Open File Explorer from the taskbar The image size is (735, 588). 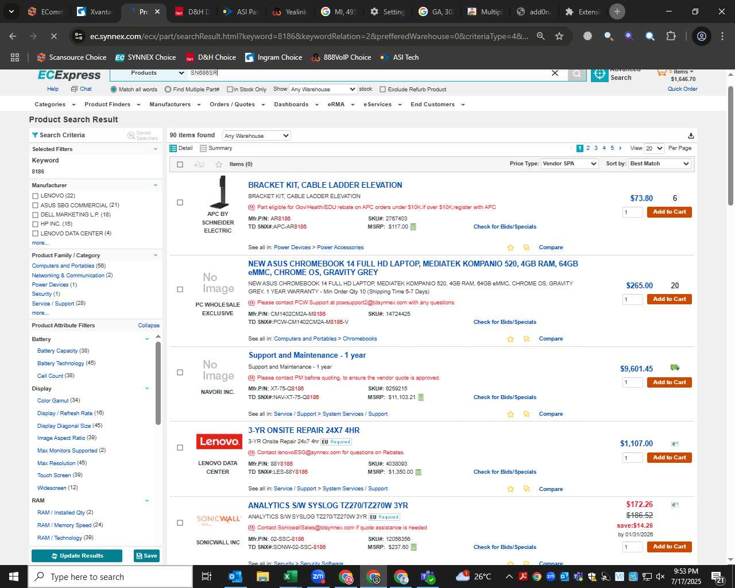263,577
